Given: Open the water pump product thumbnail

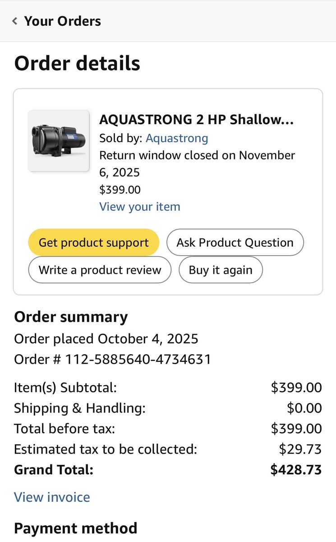Looking at the screenshot, I should pos(59,141).
